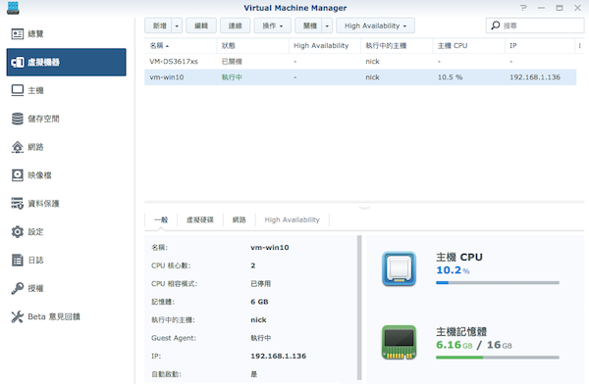Click the 已停用 compatibility mode value
Screen dimensions: 589x384
[x=260, y=284]
